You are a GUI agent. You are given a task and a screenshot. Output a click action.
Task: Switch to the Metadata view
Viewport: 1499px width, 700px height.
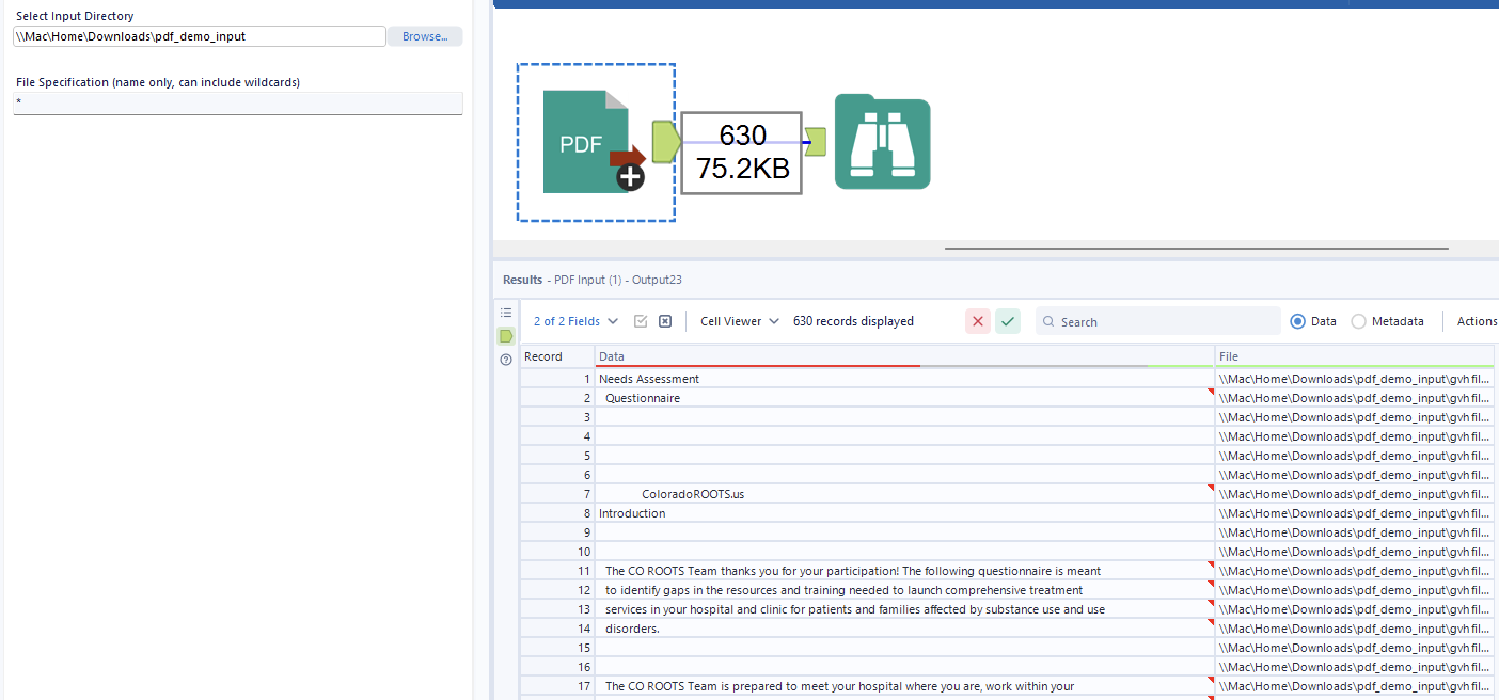tap(1360, 321)
